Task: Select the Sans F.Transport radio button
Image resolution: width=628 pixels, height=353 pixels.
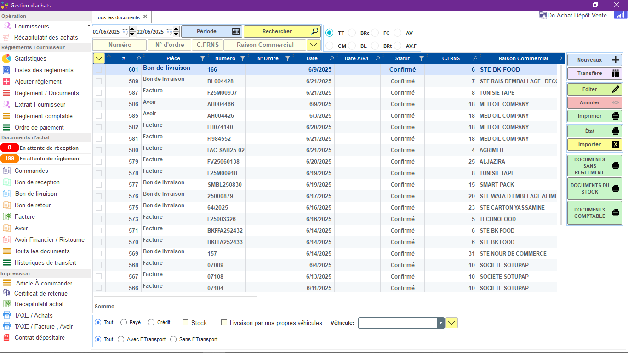Action: point(173,339)
